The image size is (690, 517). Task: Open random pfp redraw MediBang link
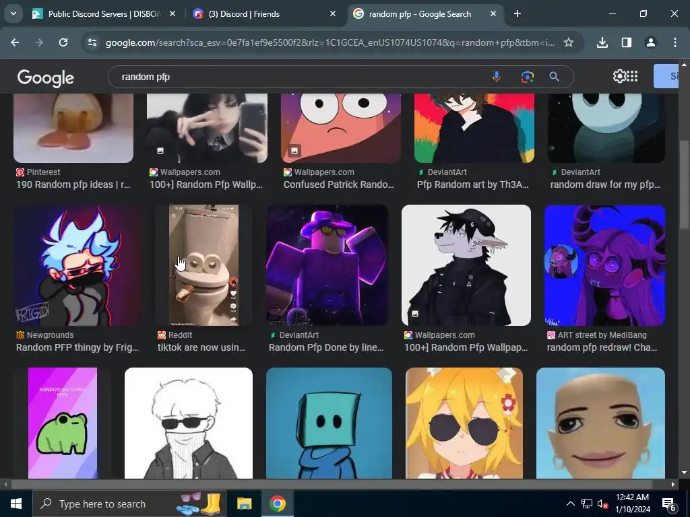tap(602, 348)
